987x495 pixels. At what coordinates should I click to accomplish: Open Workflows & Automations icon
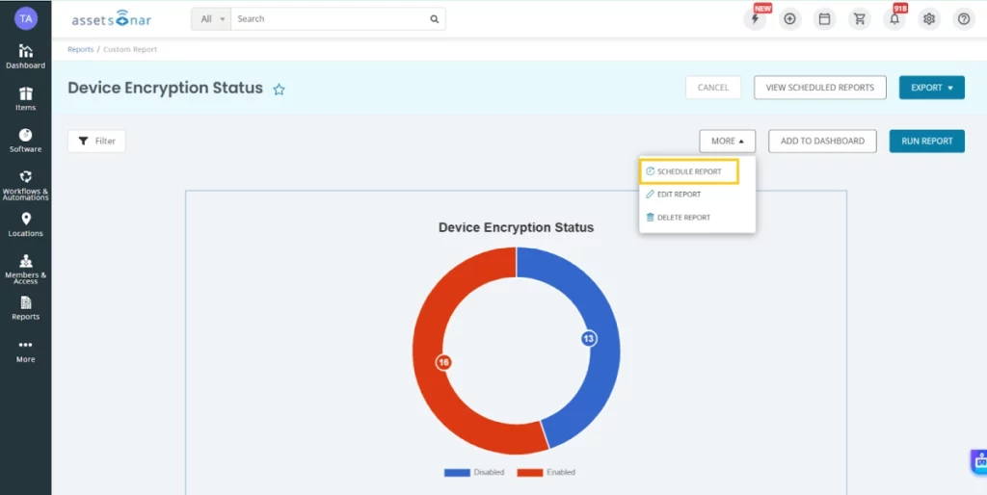pyautogui.click(x=25, y=177)
